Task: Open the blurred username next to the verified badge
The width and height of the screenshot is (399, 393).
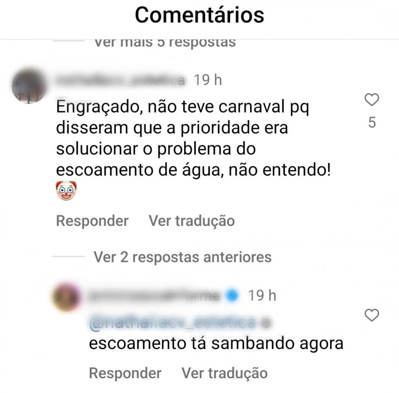Action: pos(154,296)
